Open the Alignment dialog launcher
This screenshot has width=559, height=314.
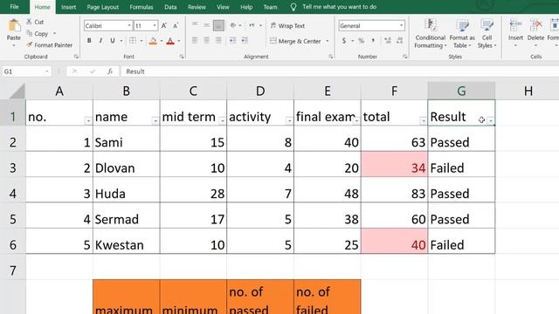click(x=331, y=57)
